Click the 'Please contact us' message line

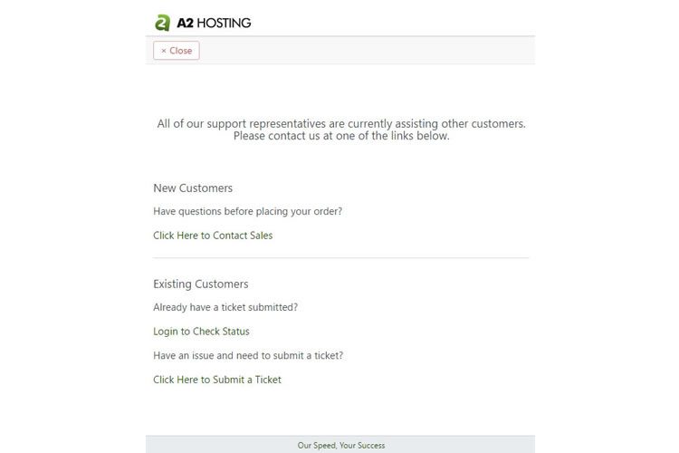click(x=341, y=136)
